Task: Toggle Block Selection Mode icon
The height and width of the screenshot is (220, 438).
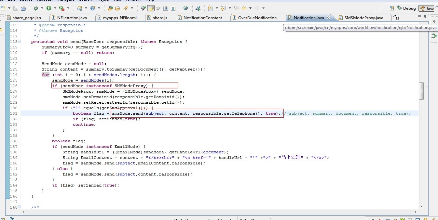Action: click(166, 8)
